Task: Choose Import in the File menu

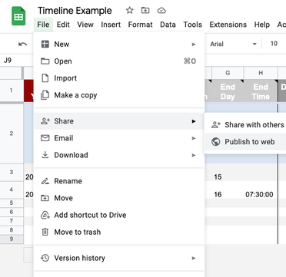Action: pos(119,78)
